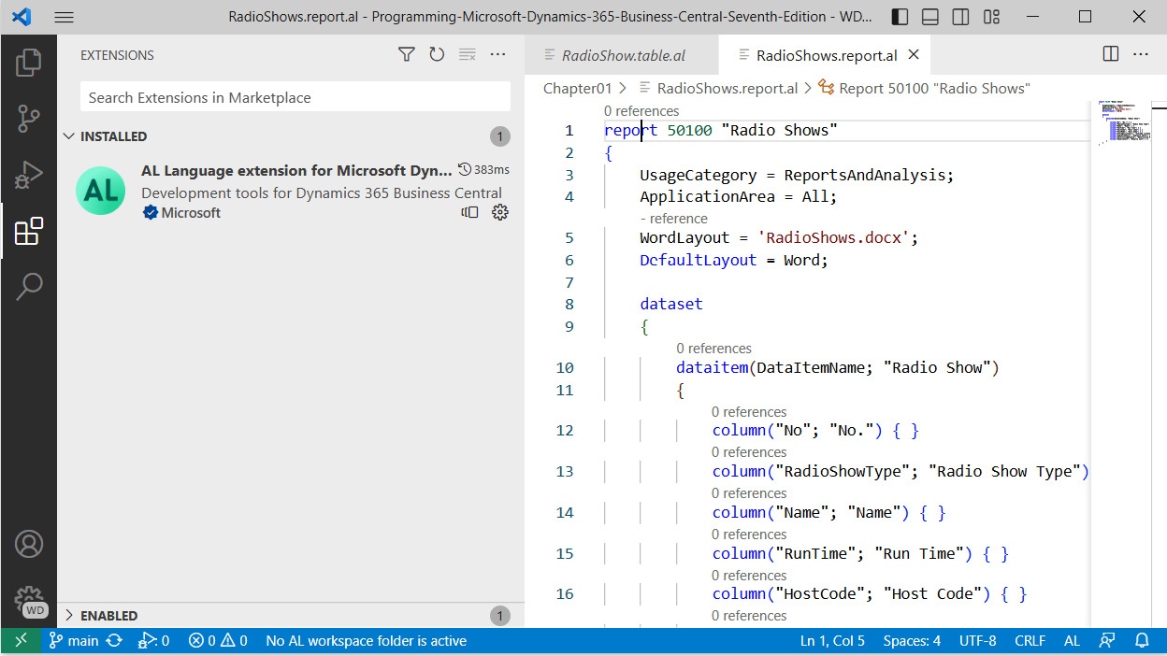
Task: Click the code minimap
Action: pos(1125,121)
